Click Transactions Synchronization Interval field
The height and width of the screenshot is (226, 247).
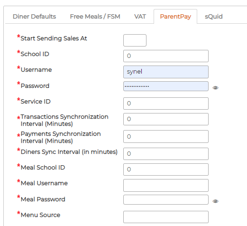166,119
